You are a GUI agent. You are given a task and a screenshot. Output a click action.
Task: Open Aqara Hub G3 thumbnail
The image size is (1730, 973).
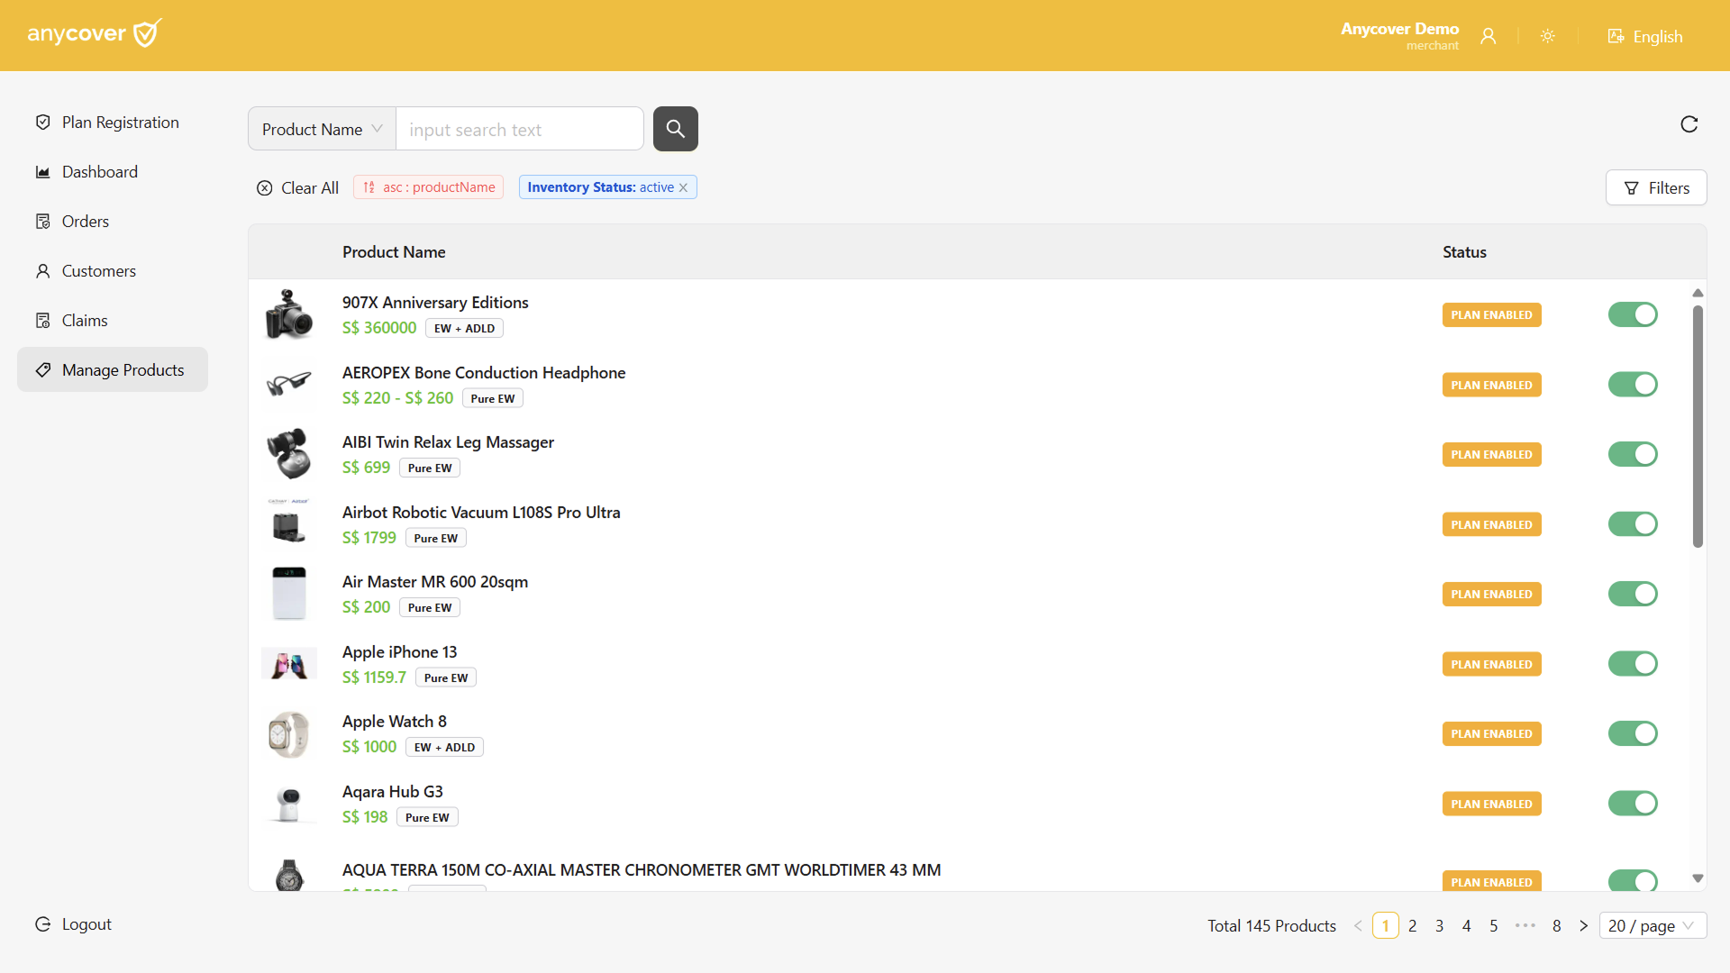(289, 804)
